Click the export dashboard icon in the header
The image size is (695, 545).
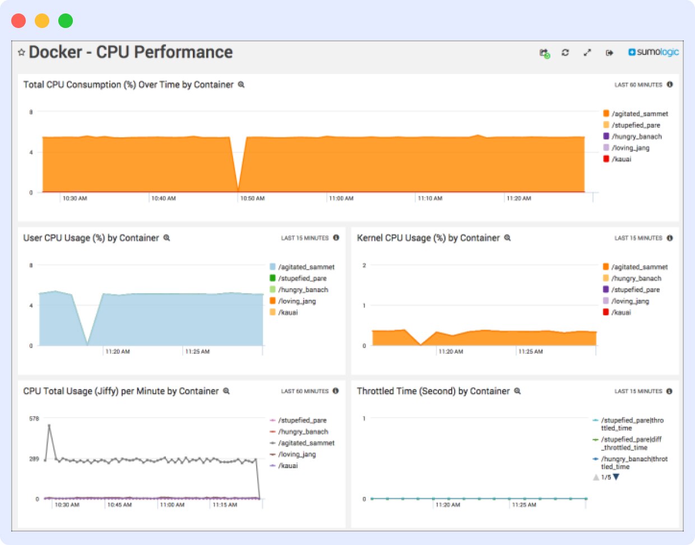pos(610,52)
